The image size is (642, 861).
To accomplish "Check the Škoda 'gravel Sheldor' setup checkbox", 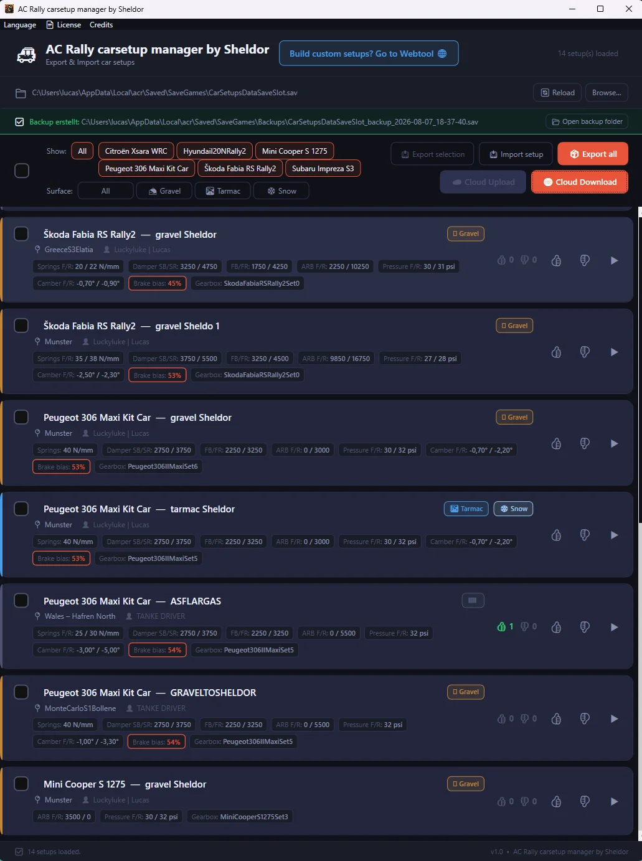I will tap(21, 233).
